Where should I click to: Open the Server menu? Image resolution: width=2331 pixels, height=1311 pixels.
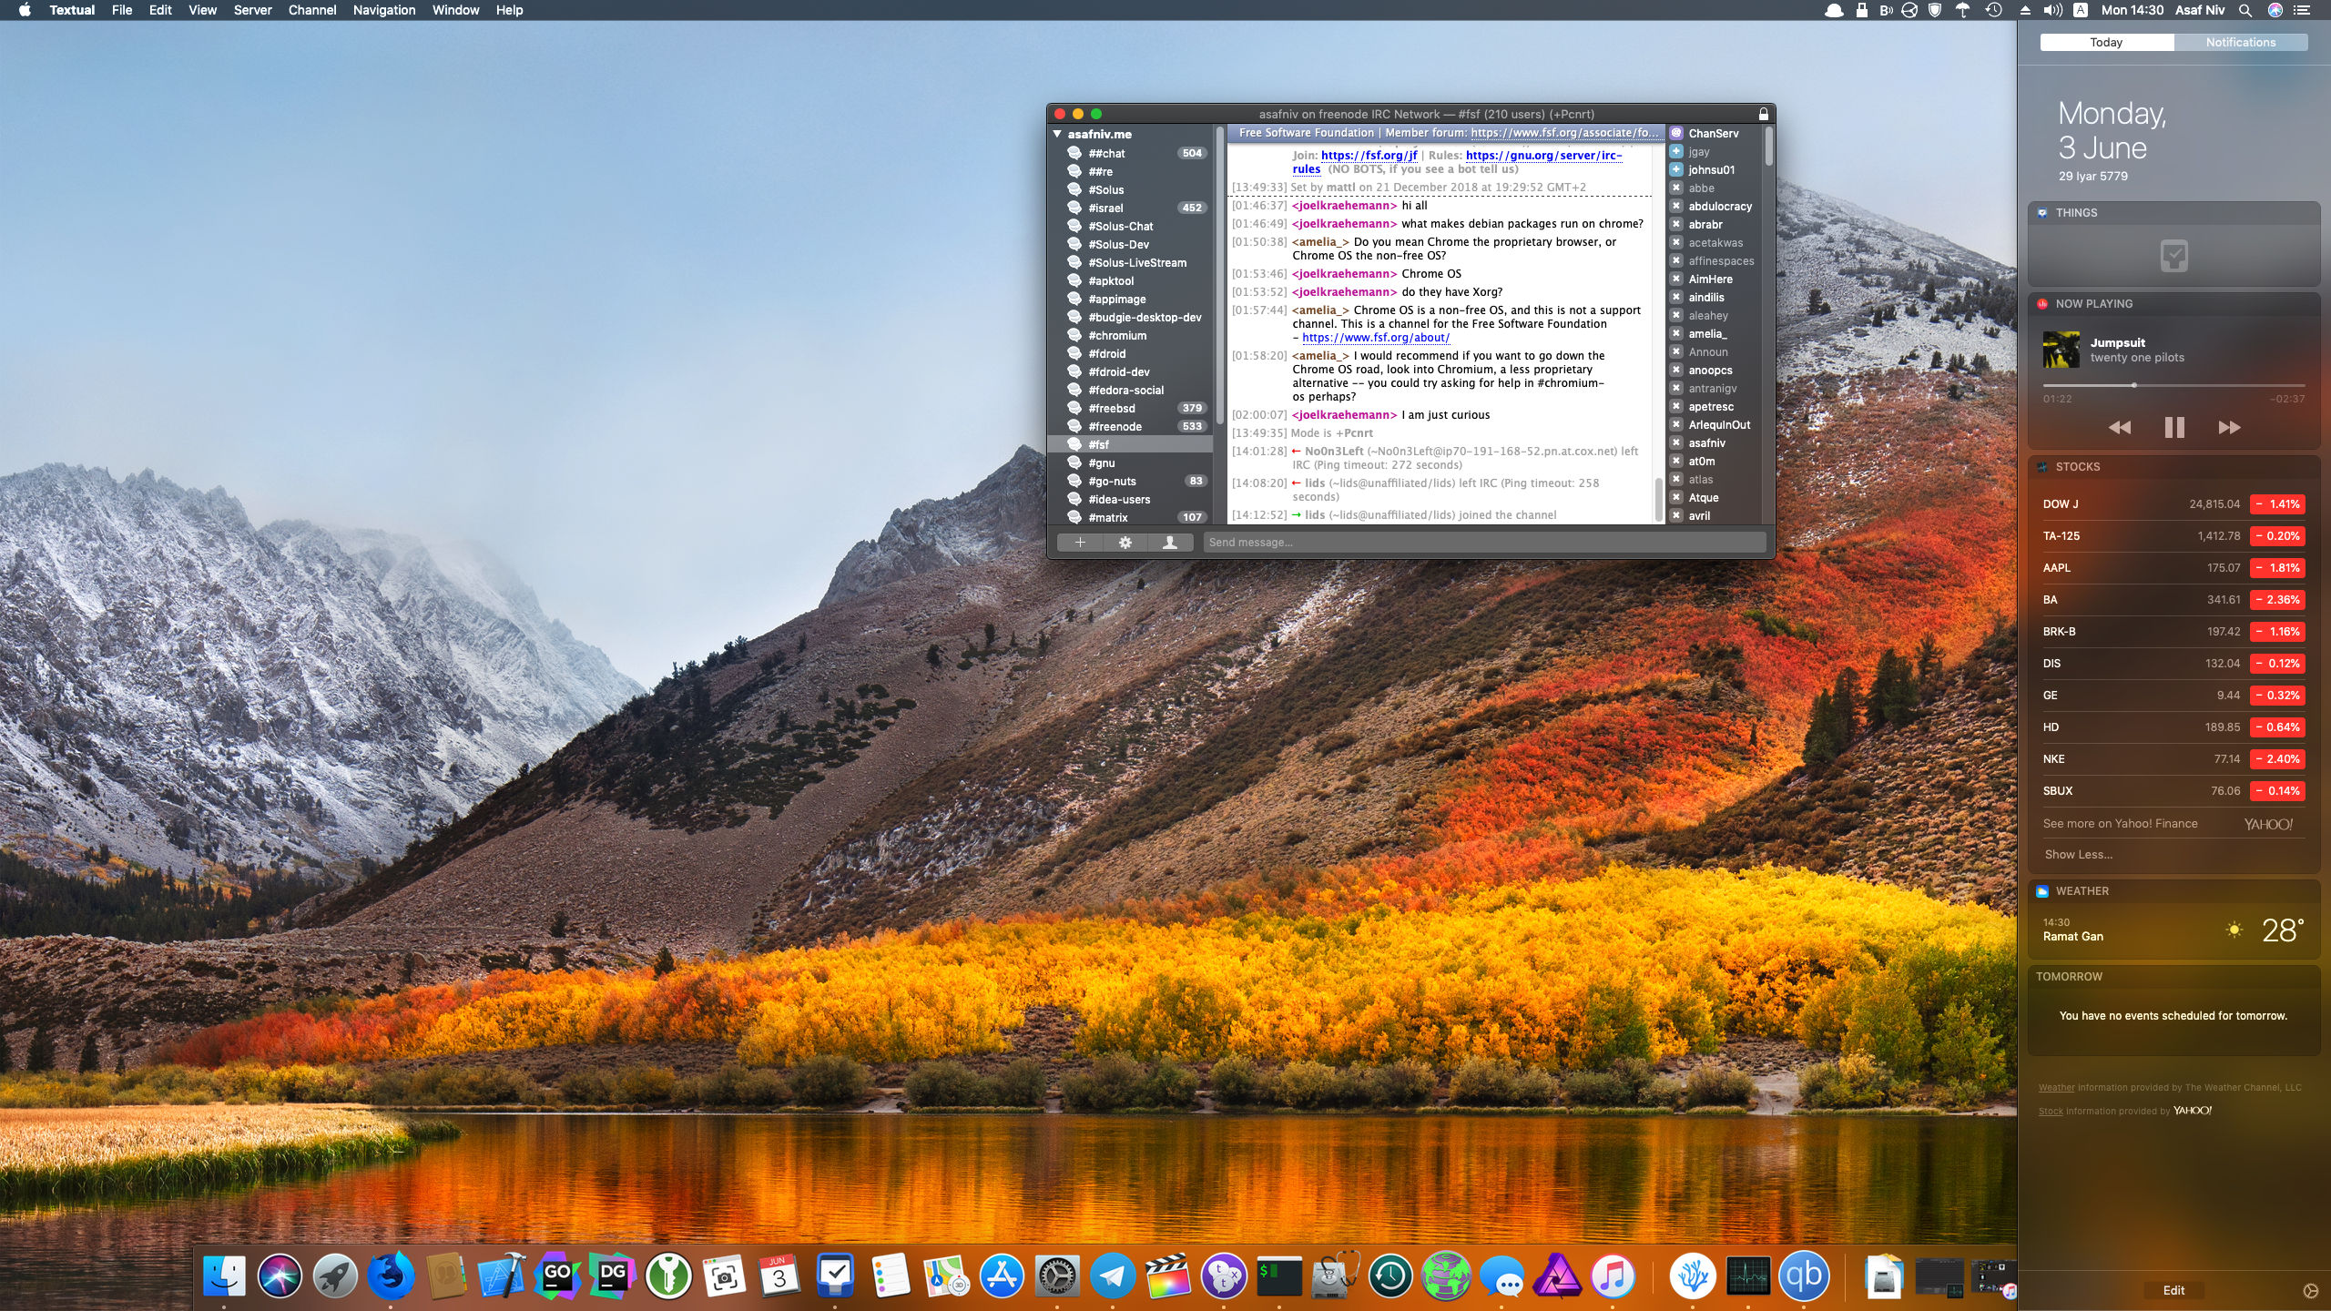[252, 10]
